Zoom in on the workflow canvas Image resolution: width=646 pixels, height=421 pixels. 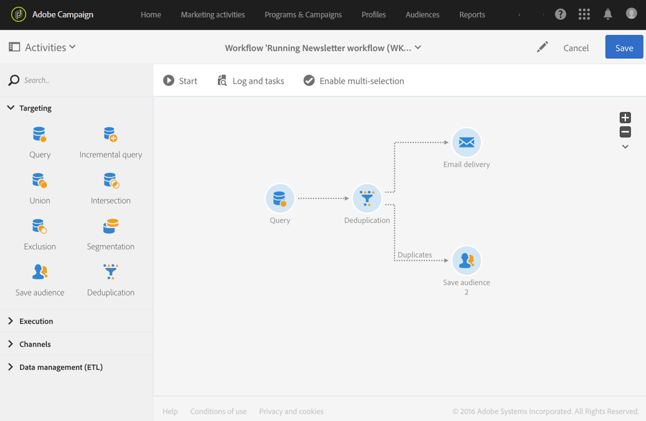pyautogui.click(x=625, y=118)
